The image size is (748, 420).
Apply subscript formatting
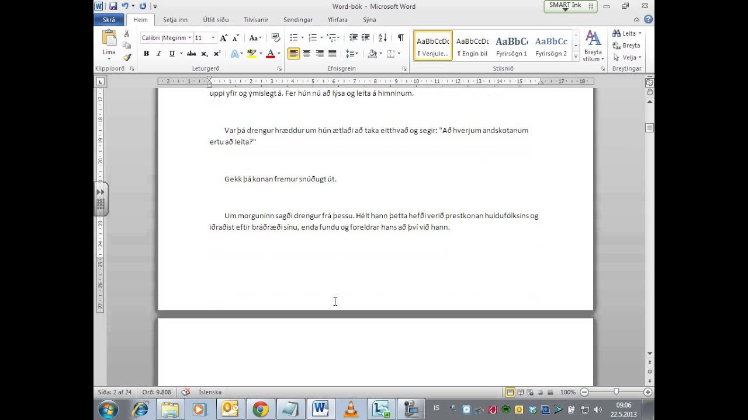[205, 54]
